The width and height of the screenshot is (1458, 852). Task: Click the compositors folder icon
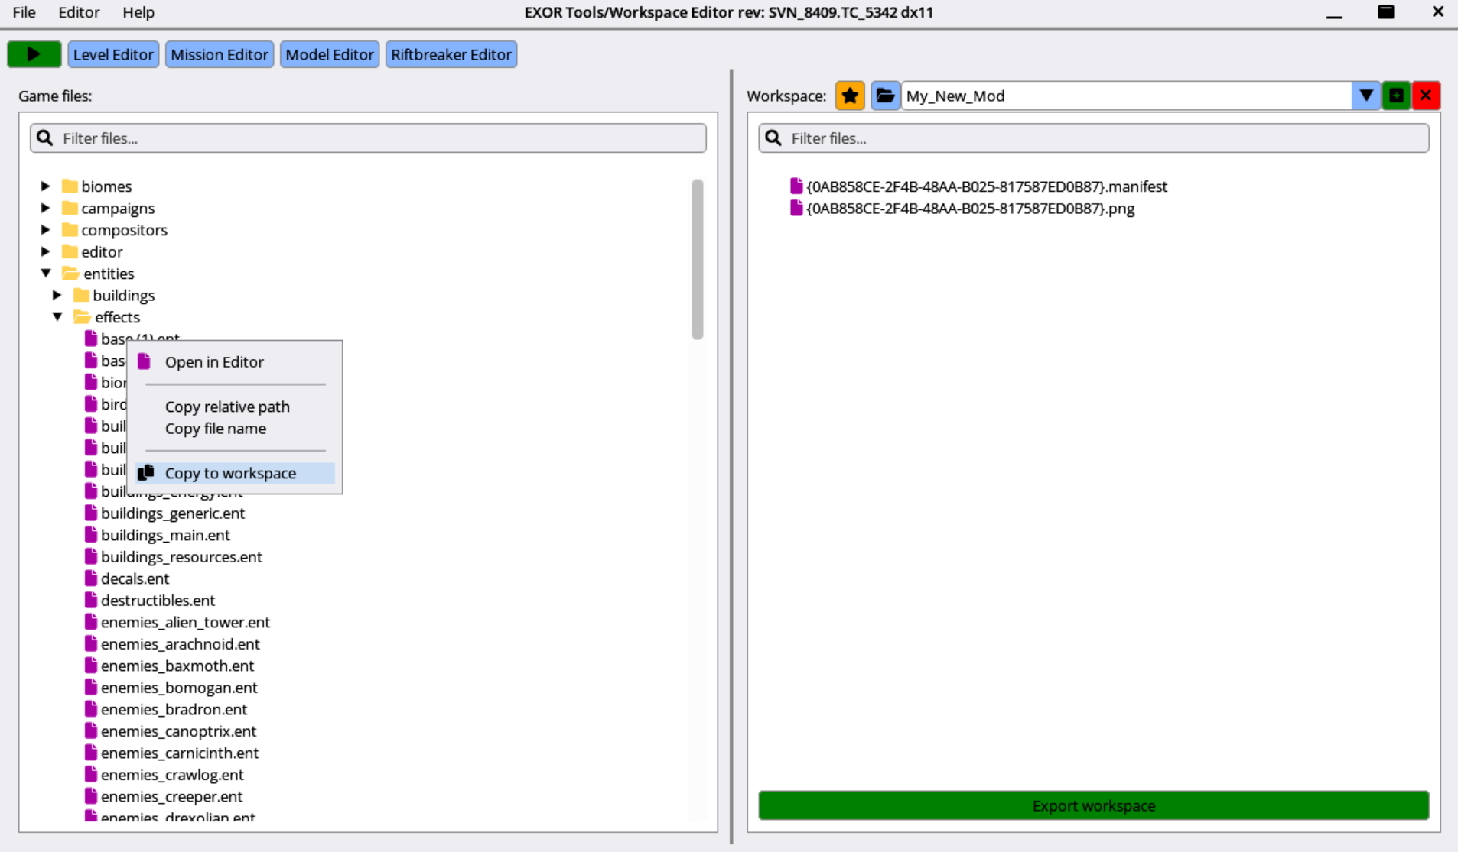pos(70,230)
